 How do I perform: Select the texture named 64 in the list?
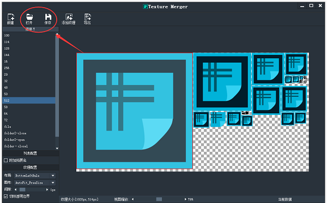(x=29, y=113)
